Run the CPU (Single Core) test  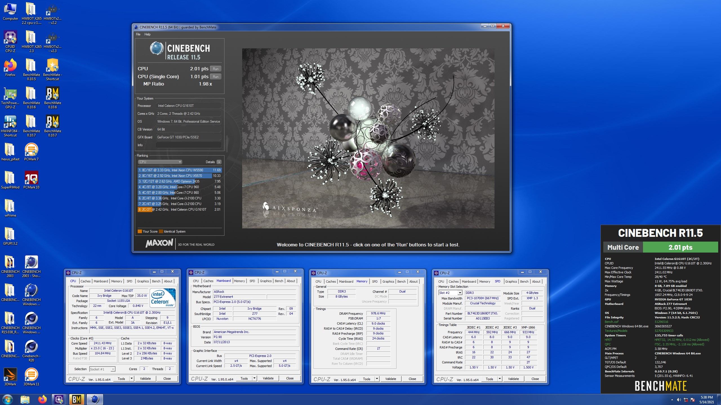tap(215, 76)
